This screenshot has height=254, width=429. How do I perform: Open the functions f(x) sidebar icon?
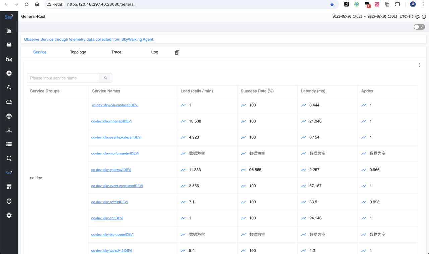tap(9, 59)
